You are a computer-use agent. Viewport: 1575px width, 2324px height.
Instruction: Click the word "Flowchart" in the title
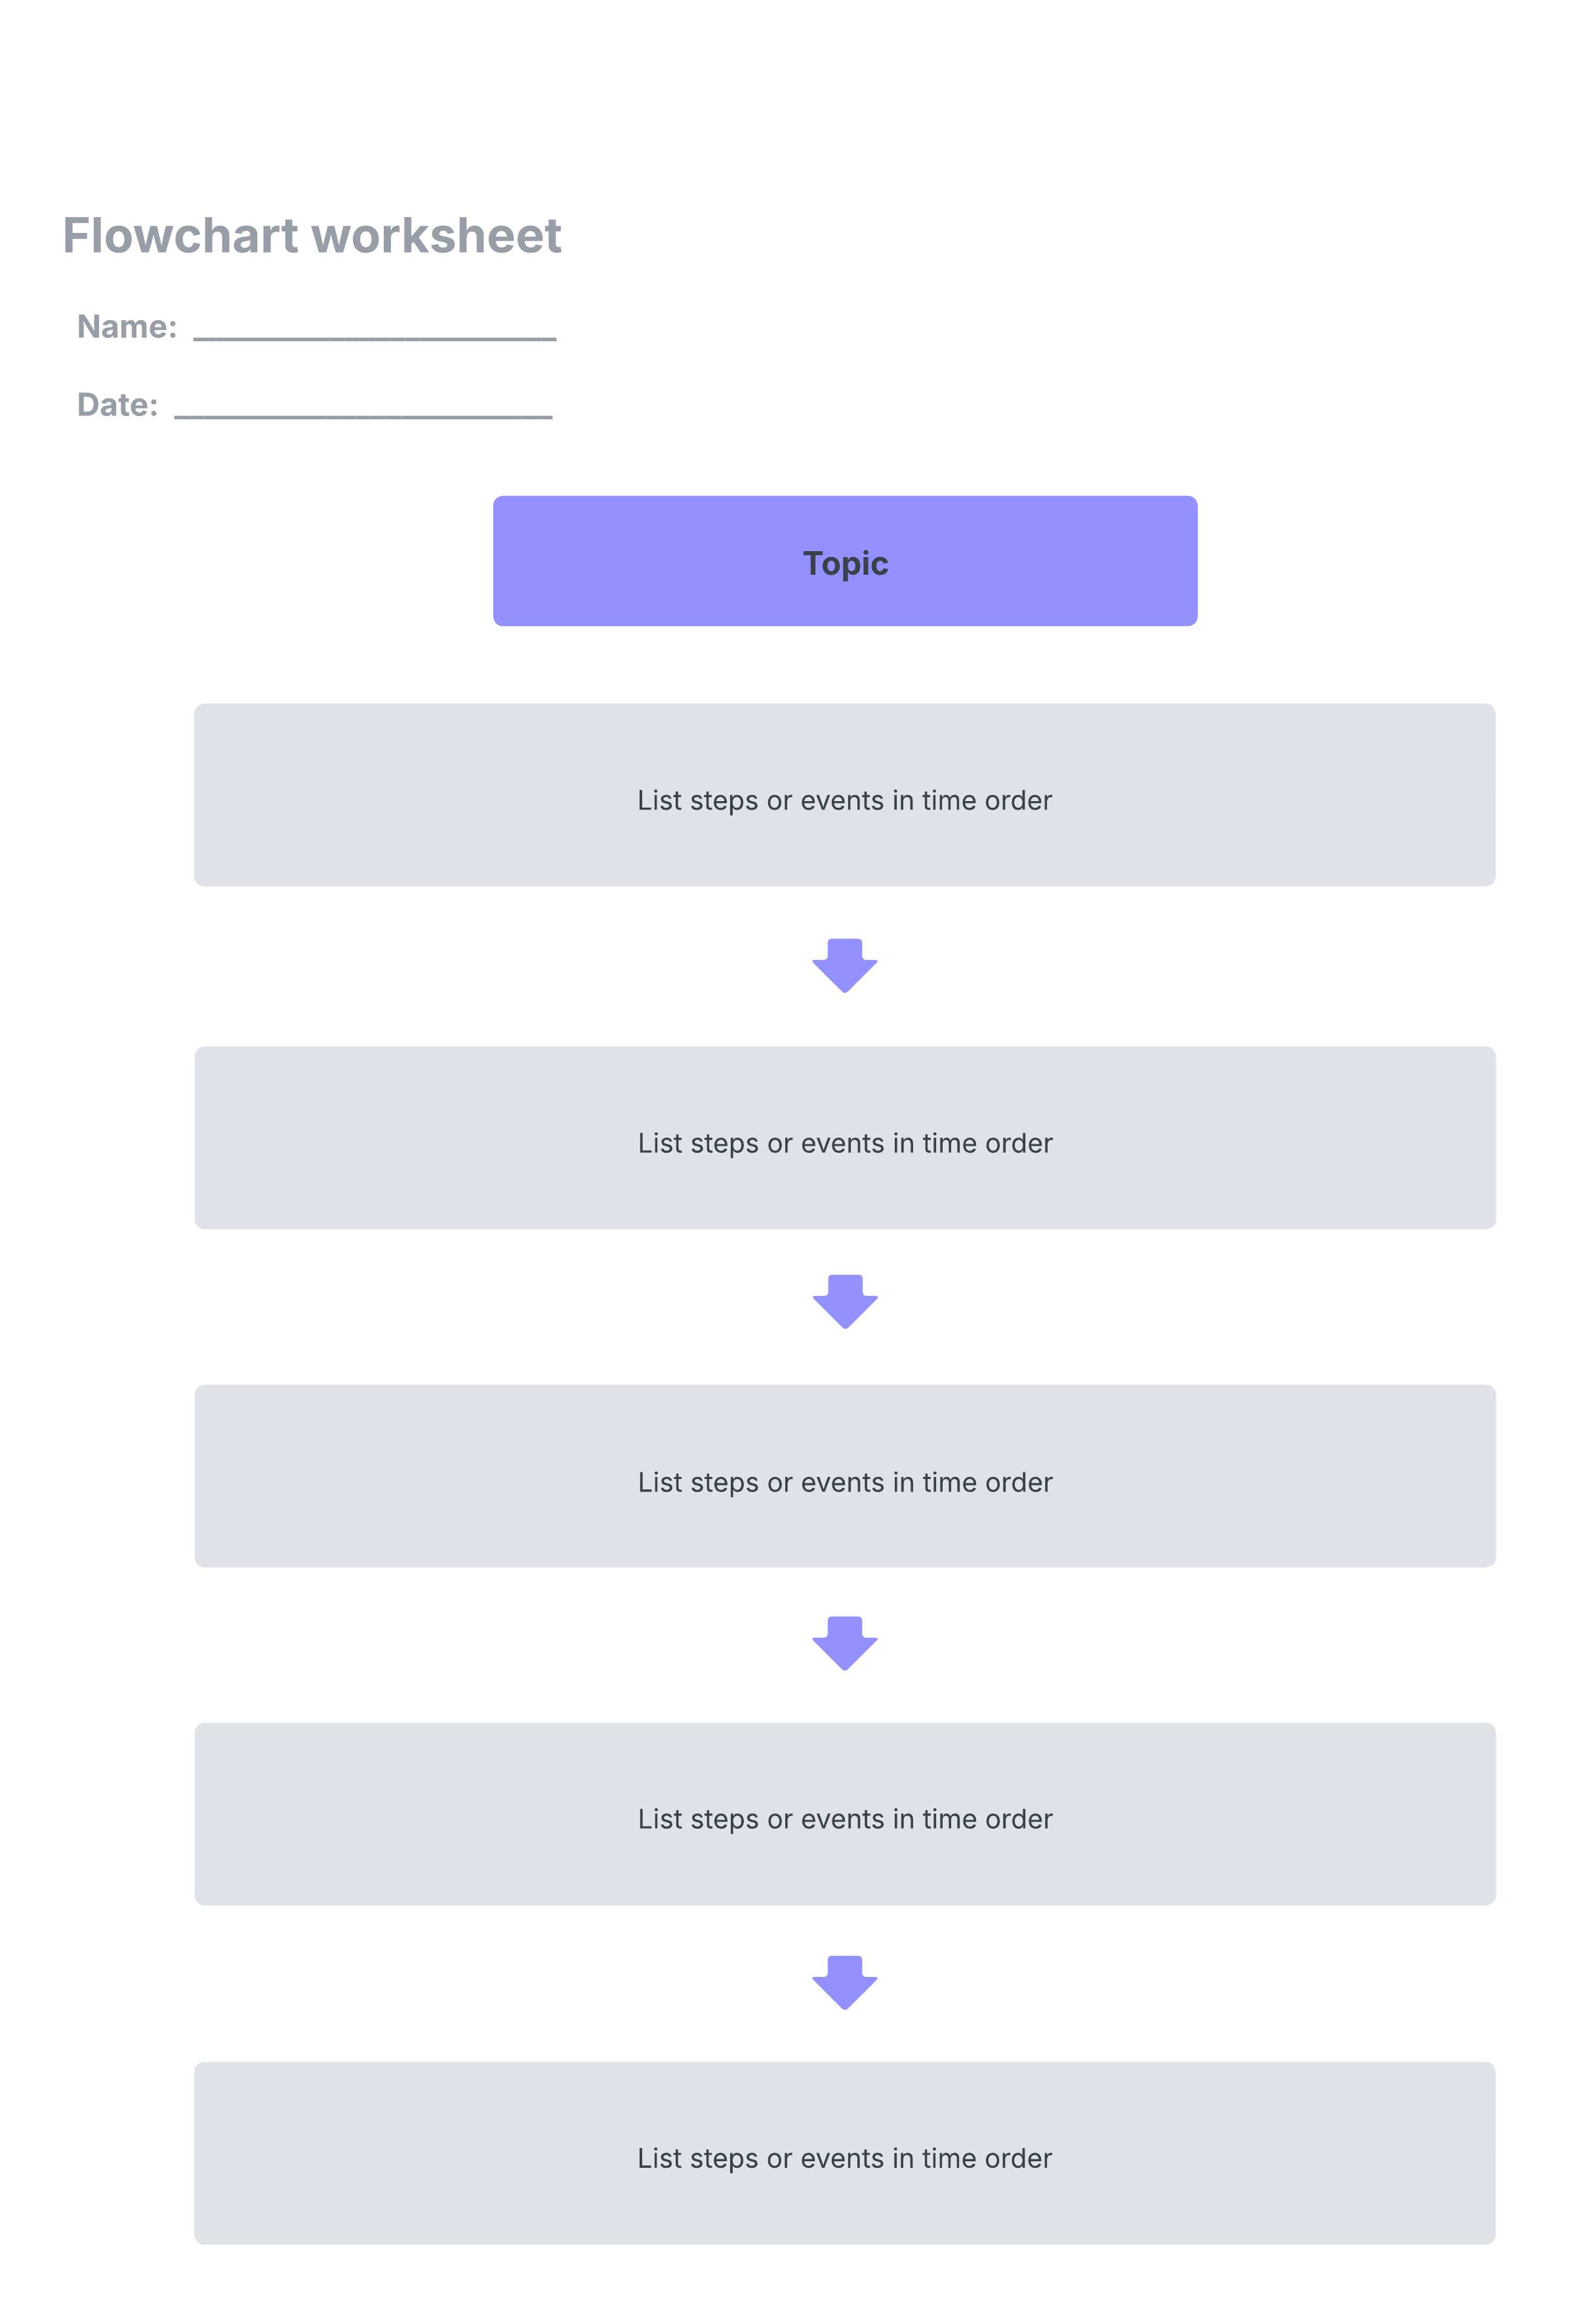(x=180, y=236)
